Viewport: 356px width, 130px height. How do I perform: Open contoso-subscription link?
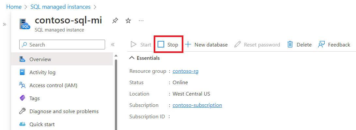pos(197,105)
